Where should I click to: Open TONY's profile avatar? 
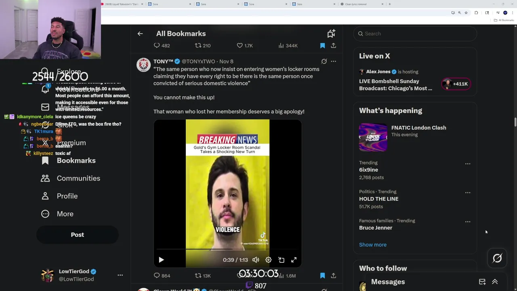(143, 65)
